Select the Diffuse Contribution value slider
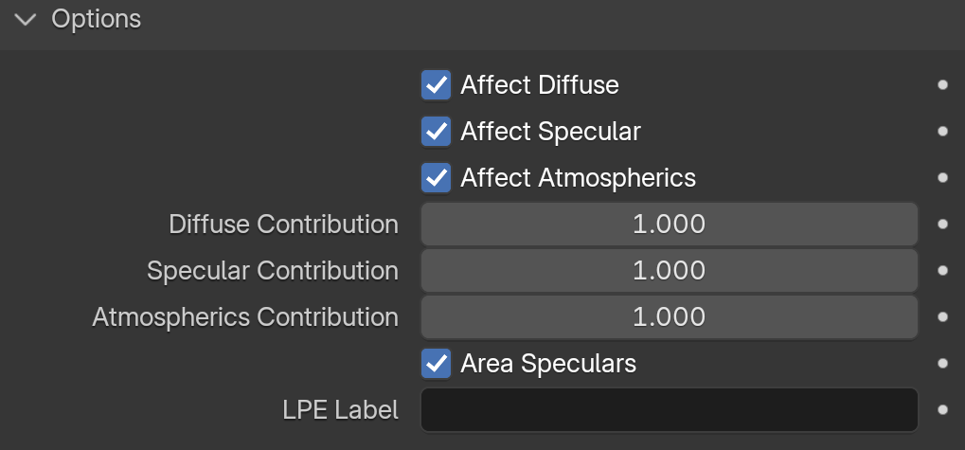Screen dimensions: 965x450 tap(669, 225)
